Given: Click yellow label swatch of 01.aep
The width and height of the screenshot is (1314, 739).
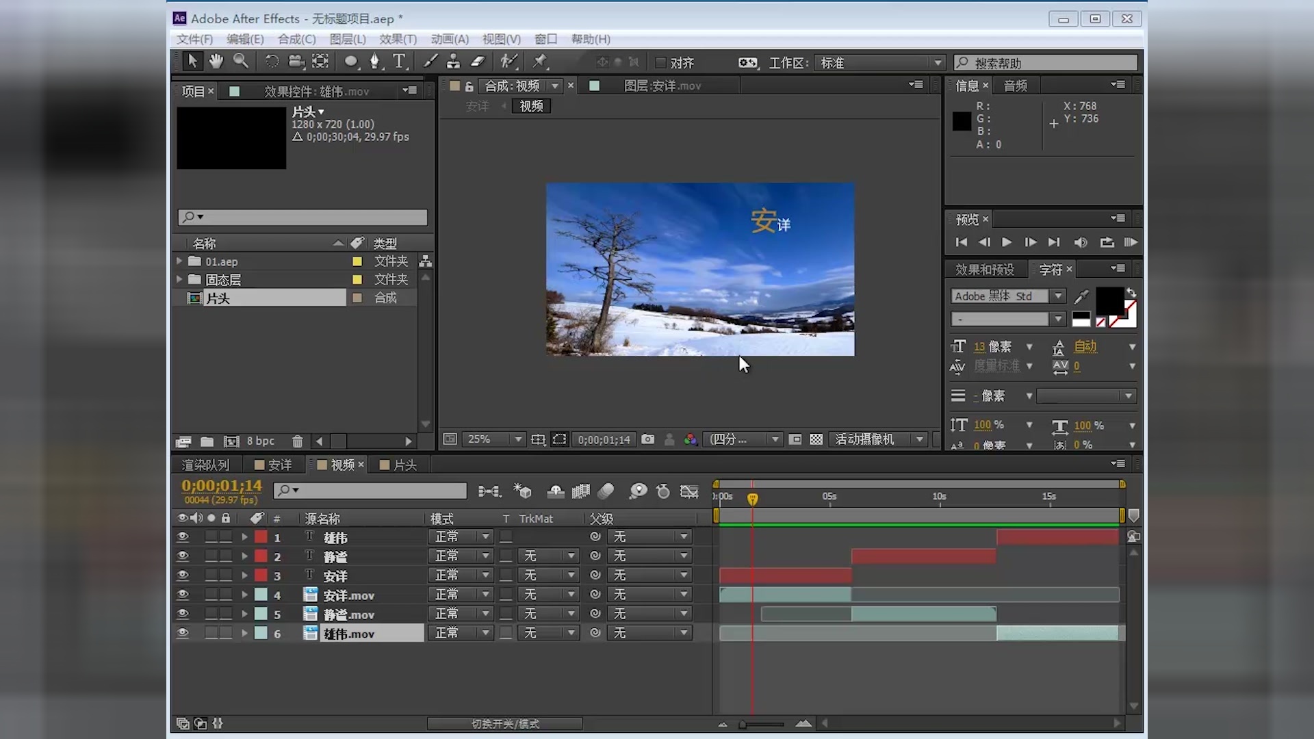Looking at the screenshot, I should [x=357, y=261].
